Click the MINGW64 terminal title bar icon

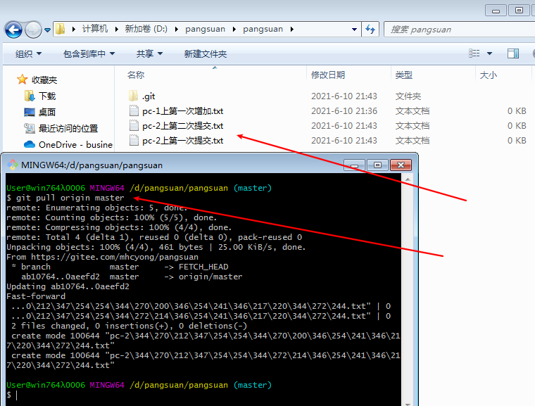(x=12, y=165)
